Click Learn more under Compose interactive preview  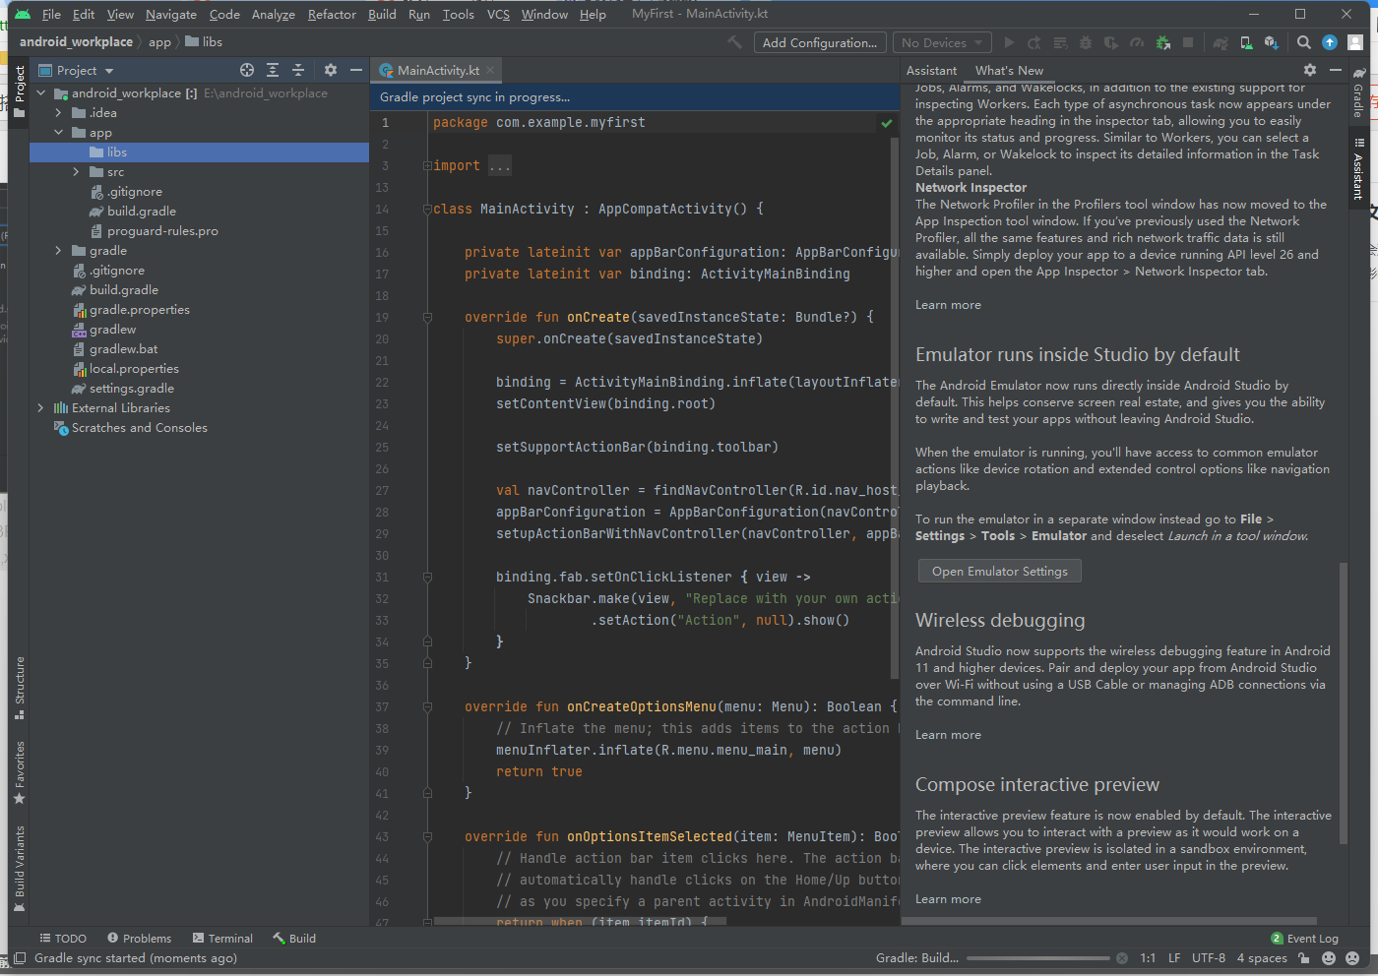[x=948, y=899]
